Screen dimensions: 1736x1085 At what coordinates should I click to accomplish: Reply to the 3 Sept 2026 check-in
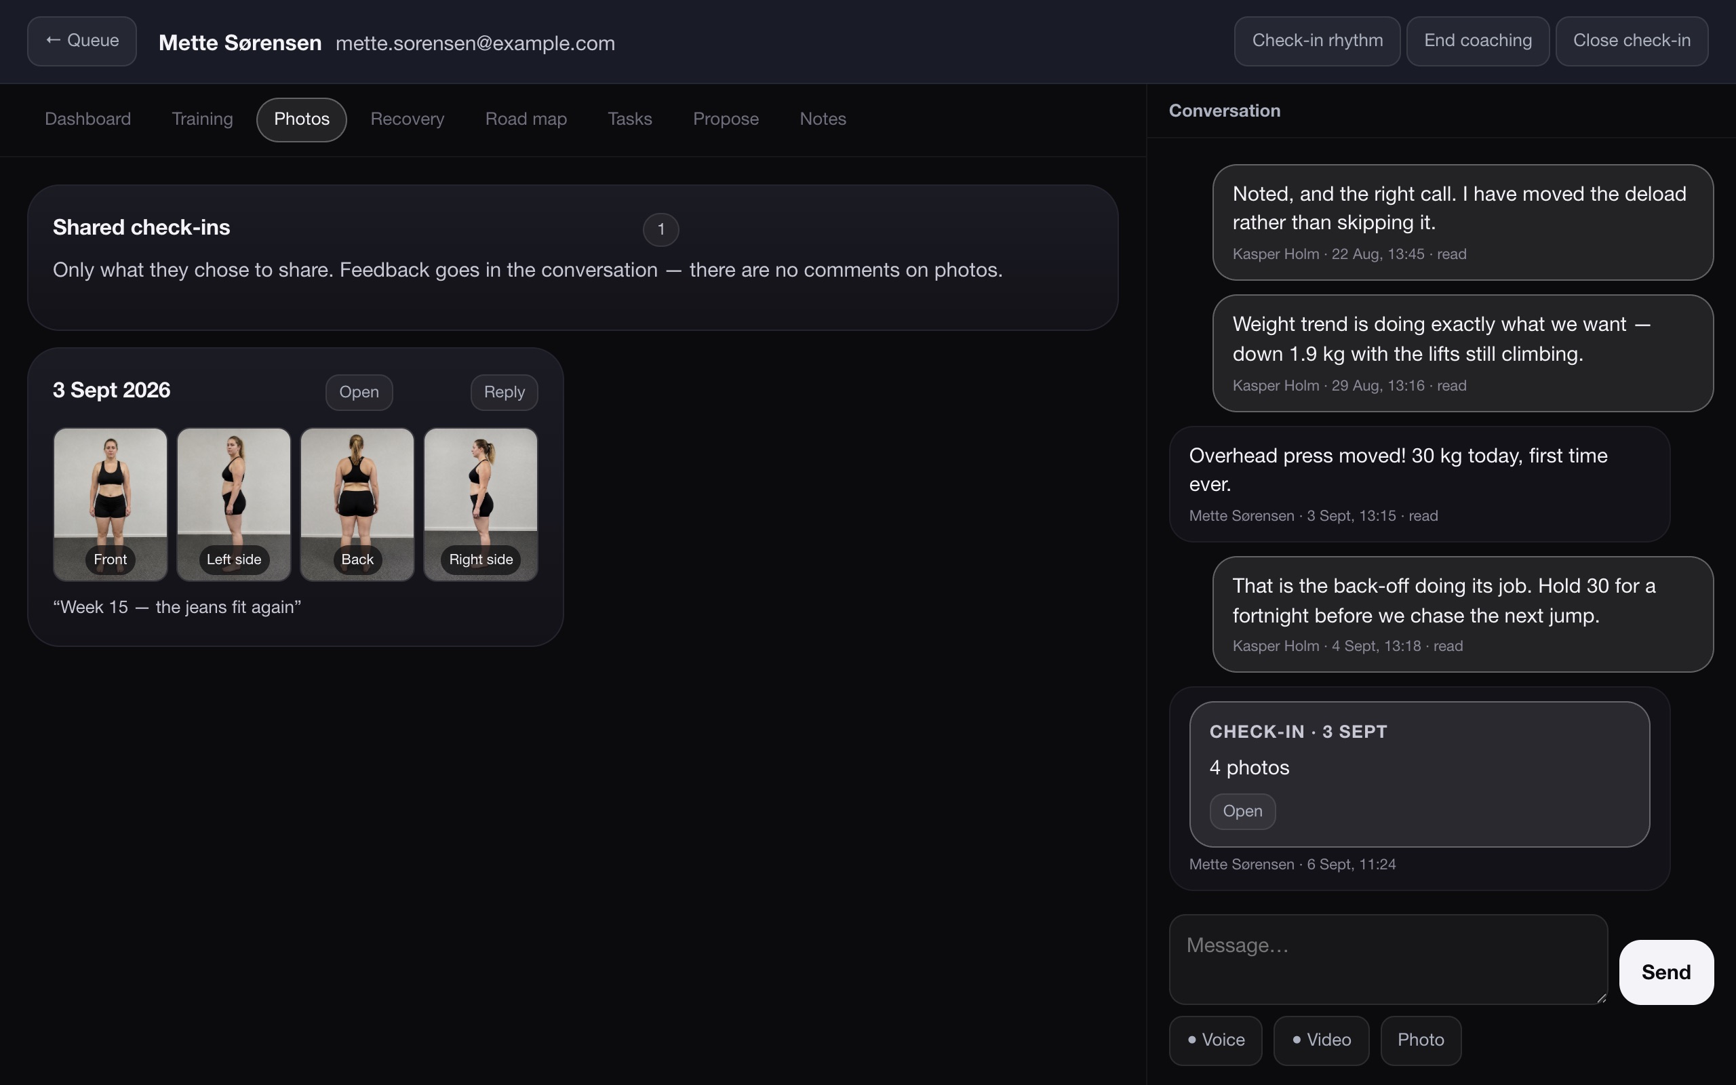[x=504, y=393]
